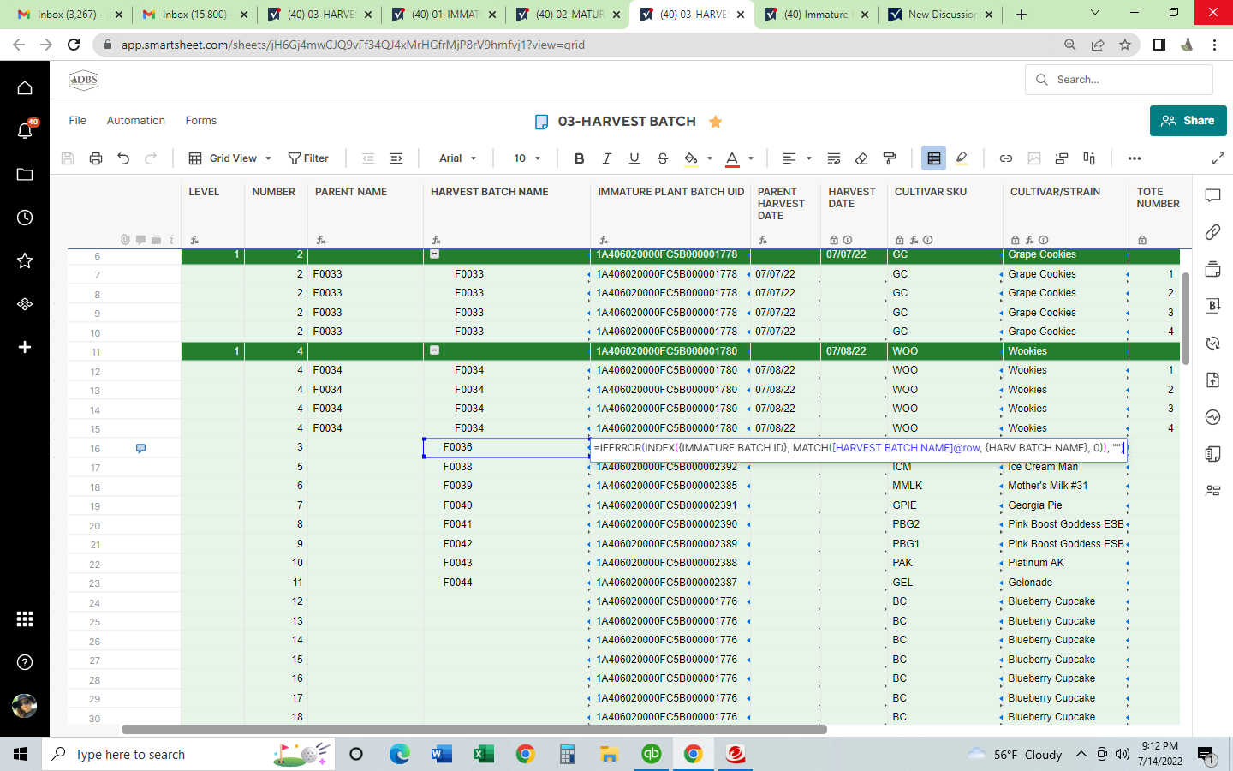This screenshot has width=1233, height=771.
Task: Open the Home icon in left sidebar
Action: pyautogui.click(x=25, y=87)
